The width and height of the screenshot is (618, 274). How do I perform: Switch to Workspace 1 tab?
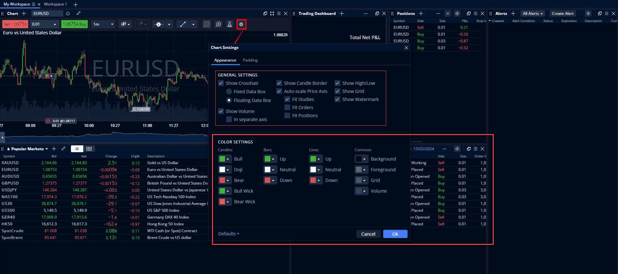click(55, 4)
